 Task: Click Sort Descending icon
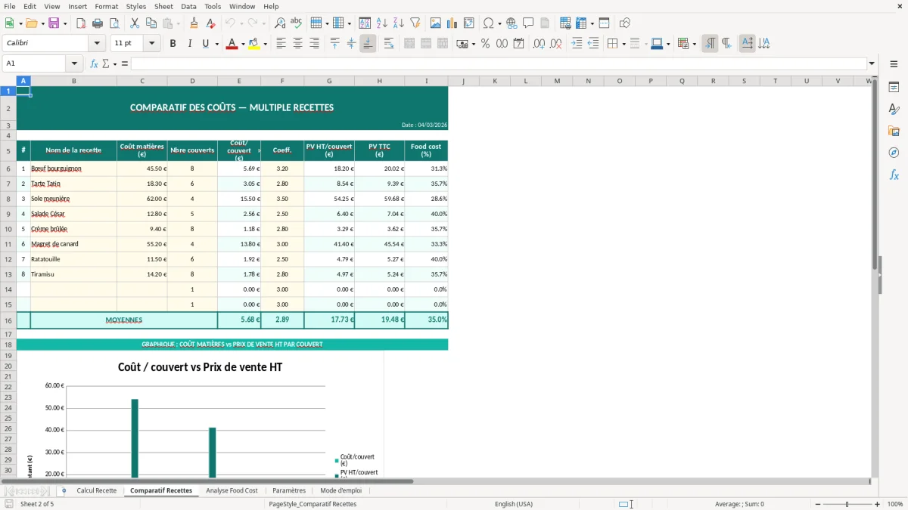pos(399,23)
